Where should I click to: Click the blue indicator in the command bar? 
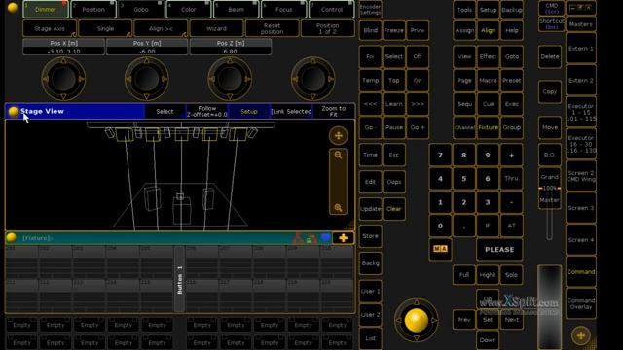tap(326, 237)
